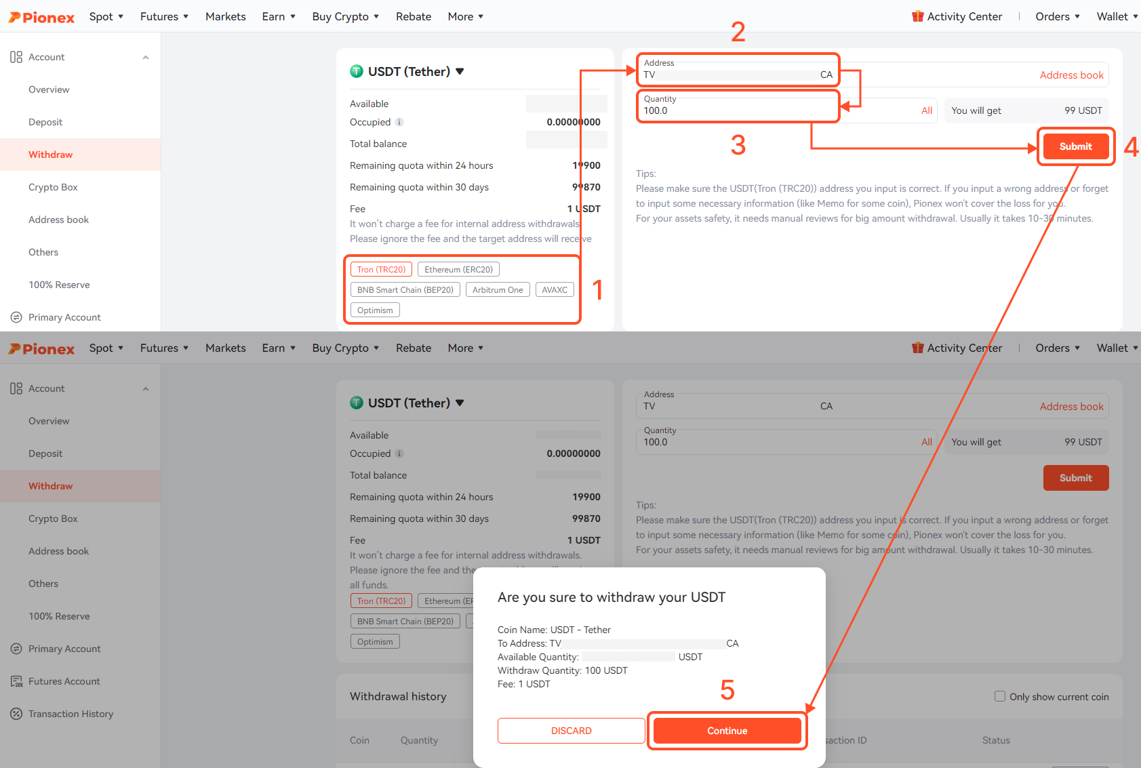Click the USDT coin icon in the lower panel

[x=357, y=403]
